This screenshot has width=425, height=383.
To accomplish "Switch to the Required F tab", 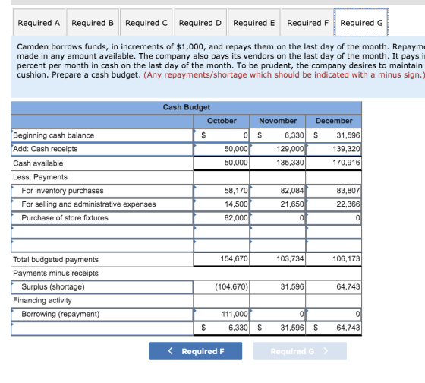I will coord(307,23).
